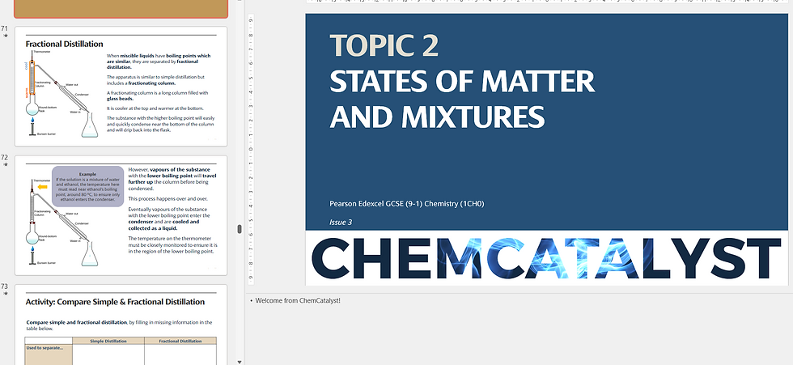Image resolution: width=793 pixels, height=365 pixels.
Task: Select the CHEMCATALYST logo image
Action: click(547, 258)
